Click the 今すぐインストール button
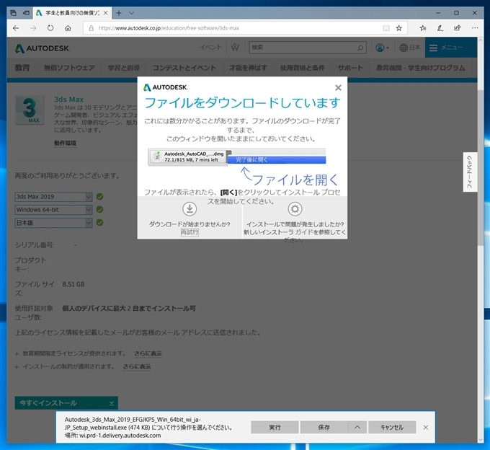Viewport: 490px width, 450px height. (x=66, y=403)
